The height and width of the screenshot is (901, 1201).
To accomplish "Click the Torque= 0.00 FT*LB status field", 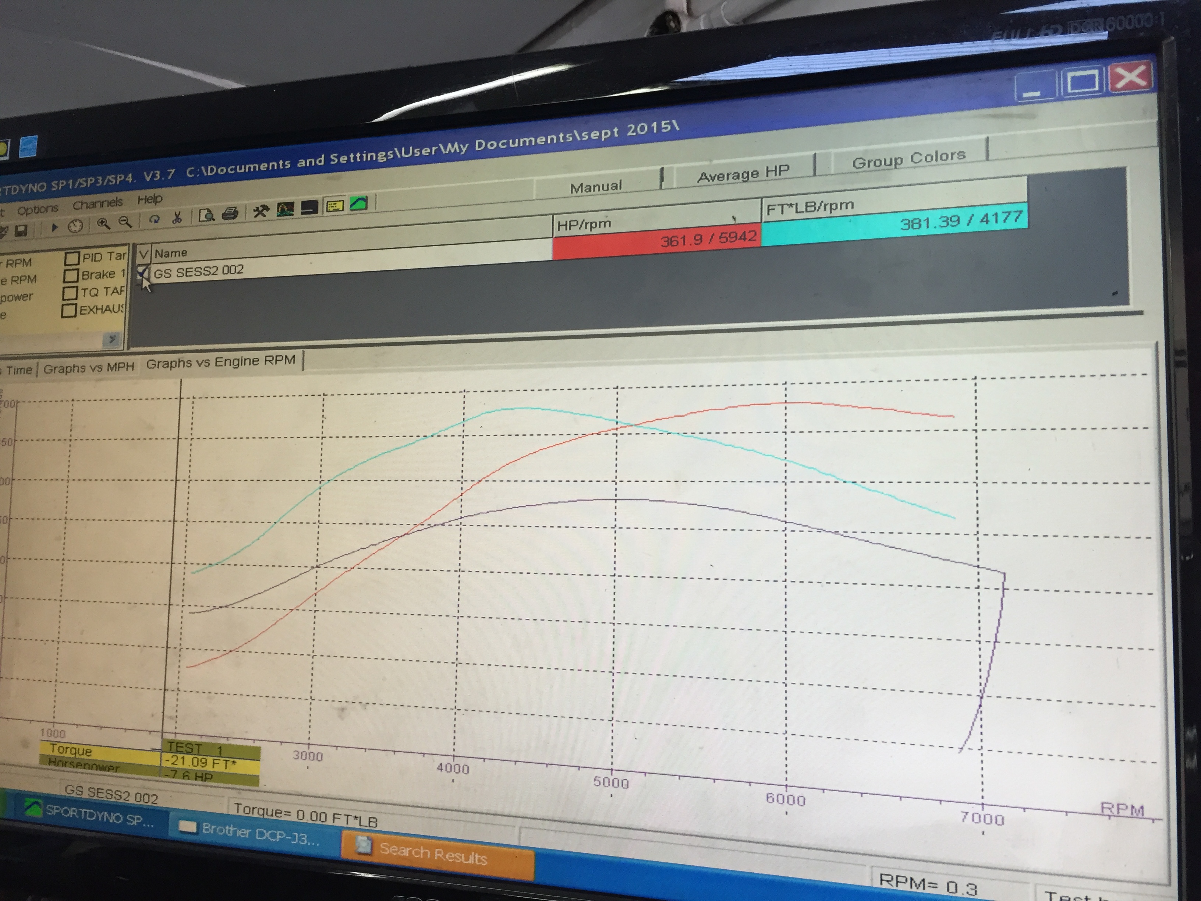I will point(306,816).
